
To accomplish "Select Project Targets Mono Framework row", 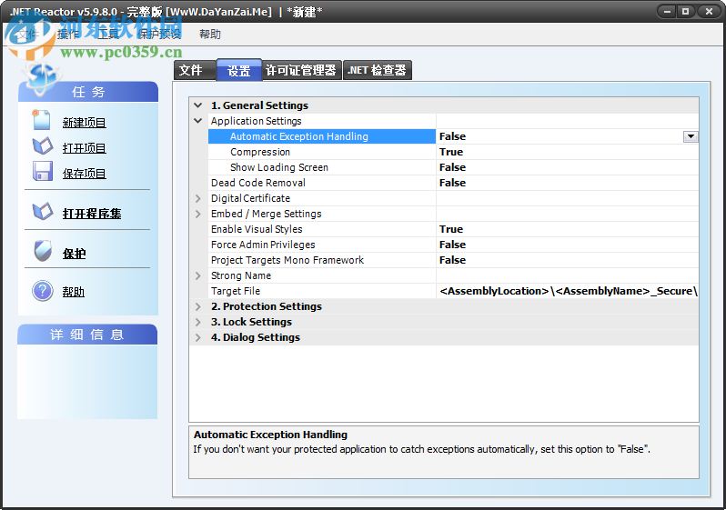I will coord(453,260).
